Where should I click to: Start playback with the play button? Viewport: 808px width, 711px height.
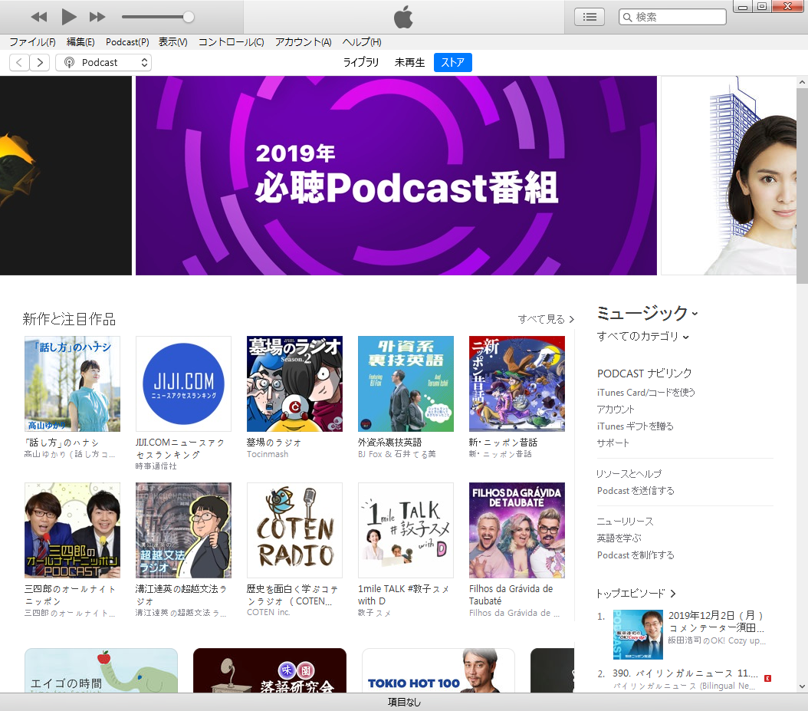pyautogui.click(x=68, y=17)
